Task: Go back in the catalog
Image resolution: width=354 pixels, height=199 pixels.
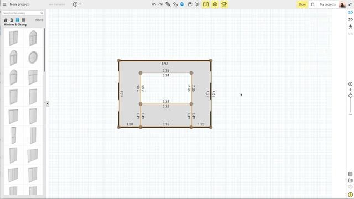Action: pyautogui.click(x=12, y=20)
